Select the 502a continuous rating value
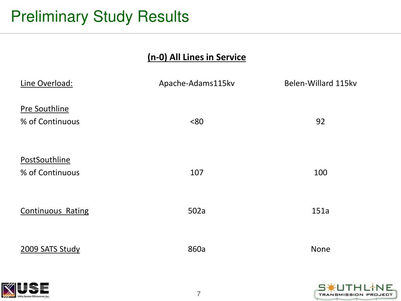This screenshot has width=401, height=301. point(197,211)
